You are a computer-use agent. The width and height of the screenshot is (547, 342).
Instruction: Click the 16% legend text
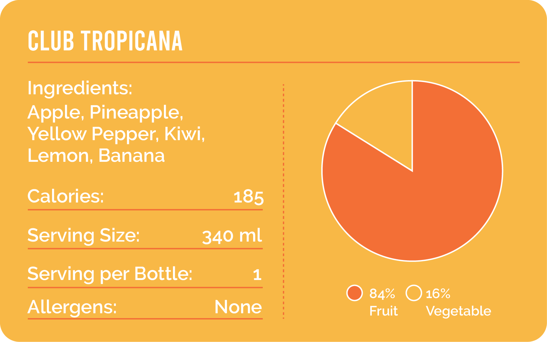pyautogui.click(x=438, y=294)
